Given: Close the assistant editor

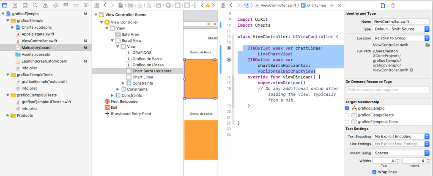Looking at the screenshot, I should [339, 5].
